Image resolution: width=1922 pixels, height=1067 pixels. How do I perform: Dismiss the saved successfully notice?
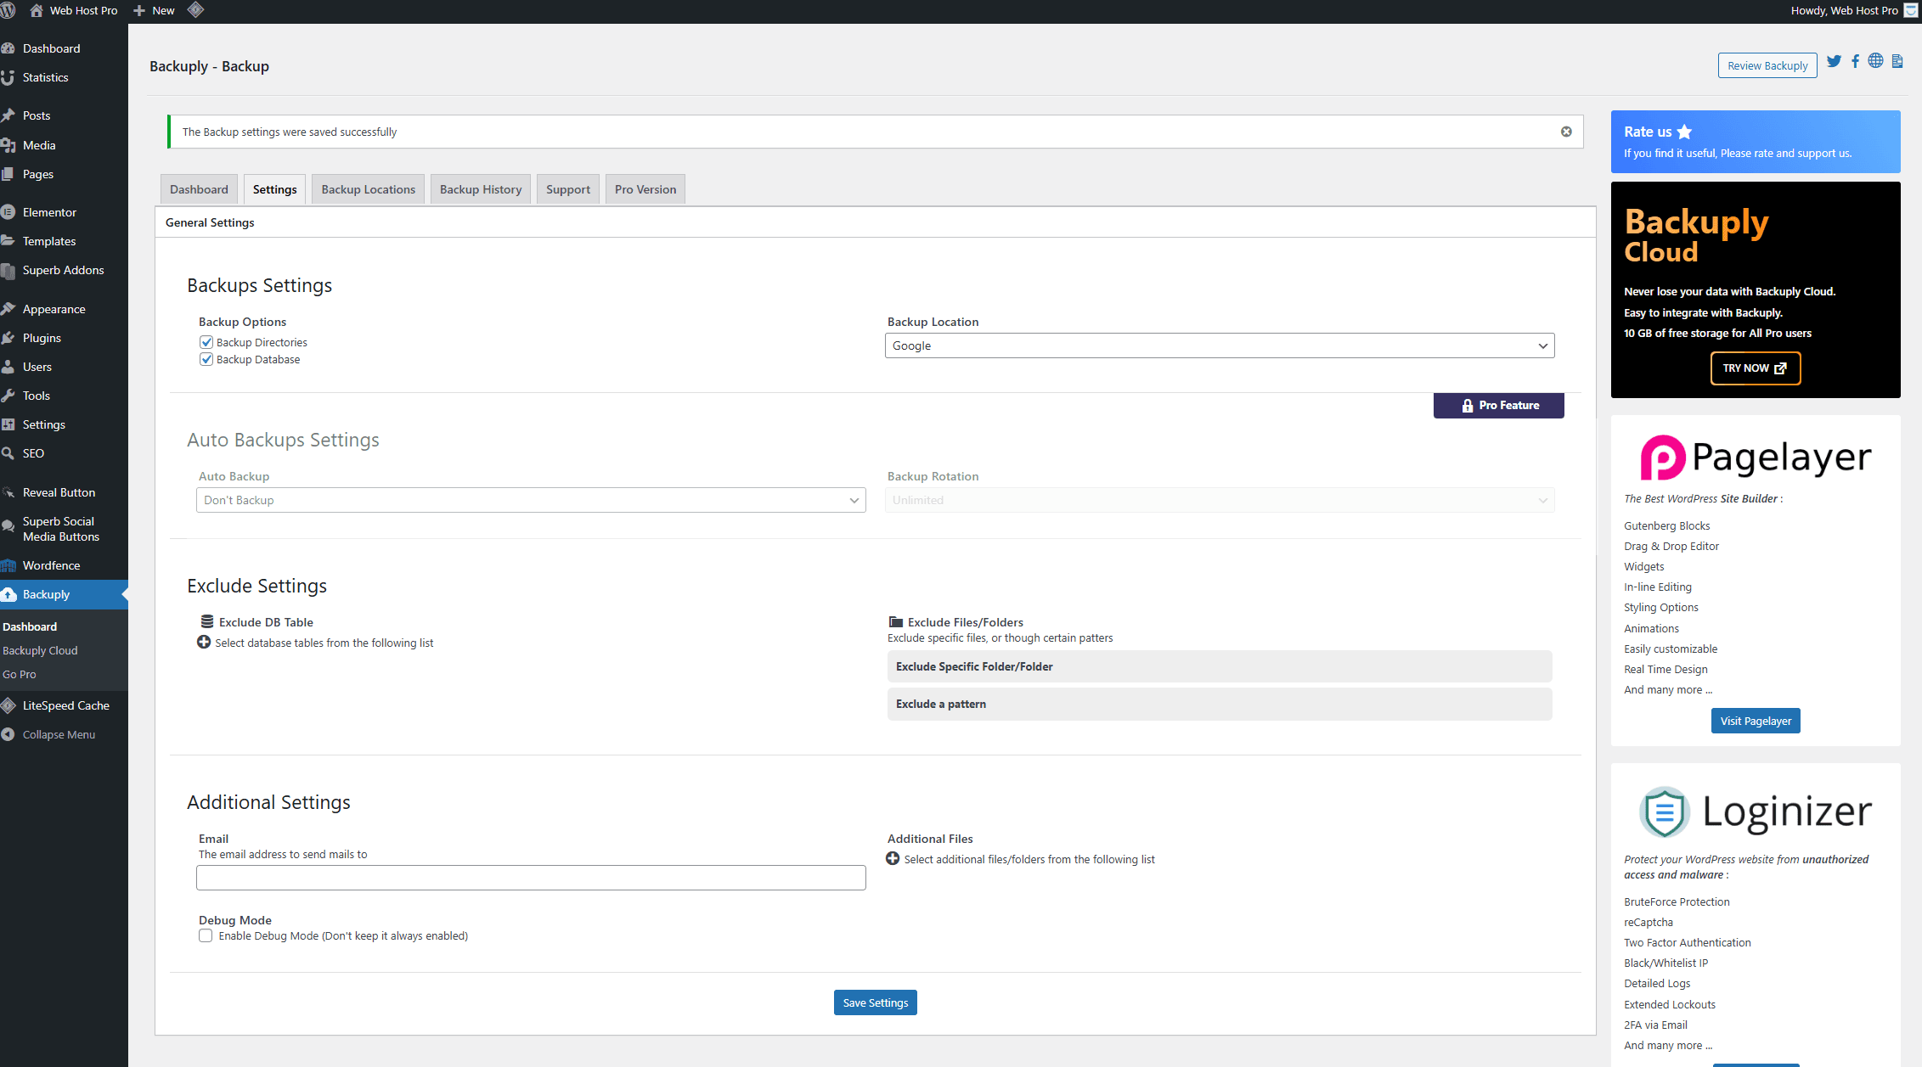[x=1566, y=132]
